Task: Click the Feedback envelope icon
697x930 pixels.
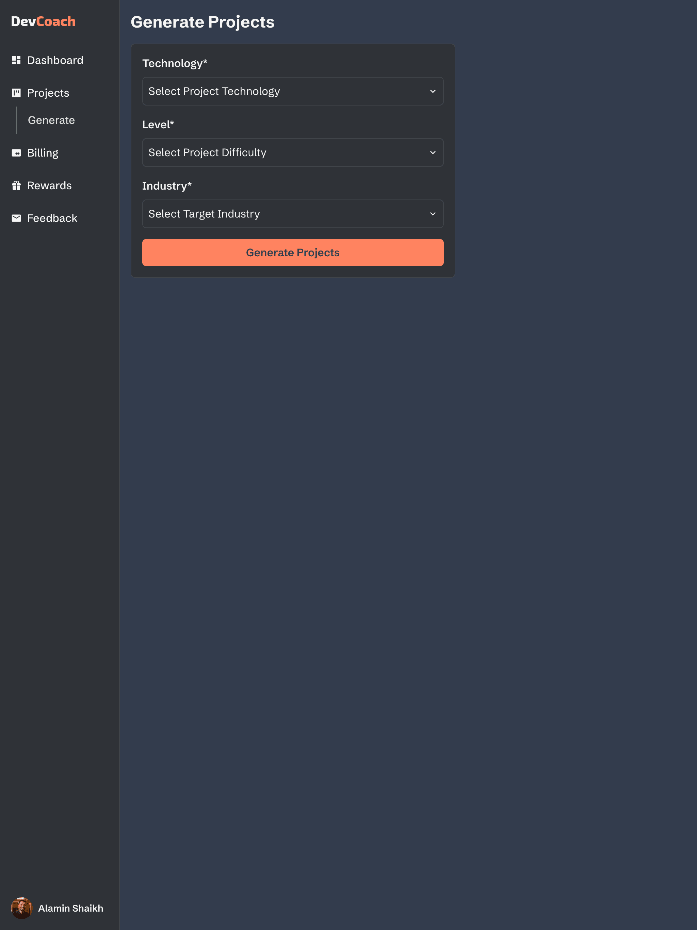Action: tap(16, 218)
